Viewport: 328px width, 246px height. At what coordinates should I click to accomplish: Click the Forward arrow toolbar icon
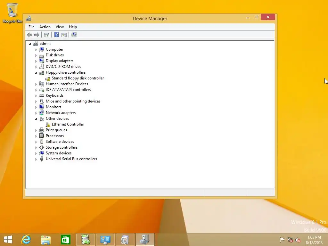(37, 35)
